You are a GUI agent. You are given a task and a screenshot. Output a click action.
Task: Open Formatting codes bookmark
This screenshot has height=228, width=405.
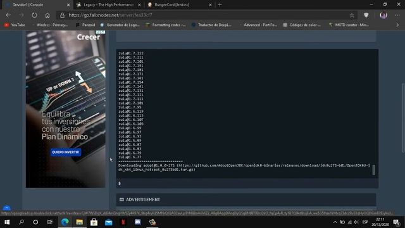[166, 25]
